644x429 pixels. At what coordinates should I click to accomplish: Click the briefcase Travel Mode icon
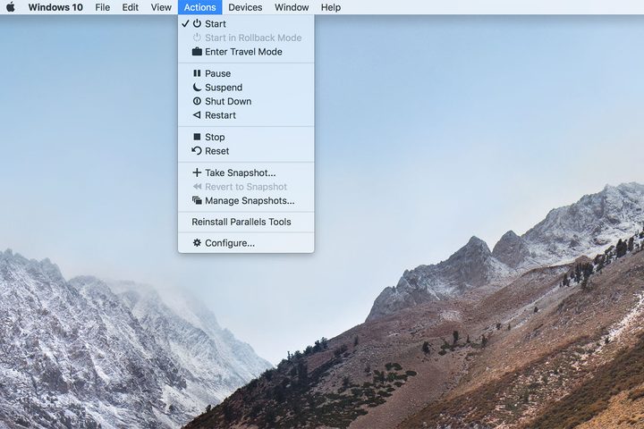point(197,52)
